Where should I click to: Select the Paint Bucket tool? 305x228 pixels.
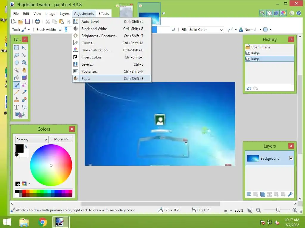click(x=17, y=77)
